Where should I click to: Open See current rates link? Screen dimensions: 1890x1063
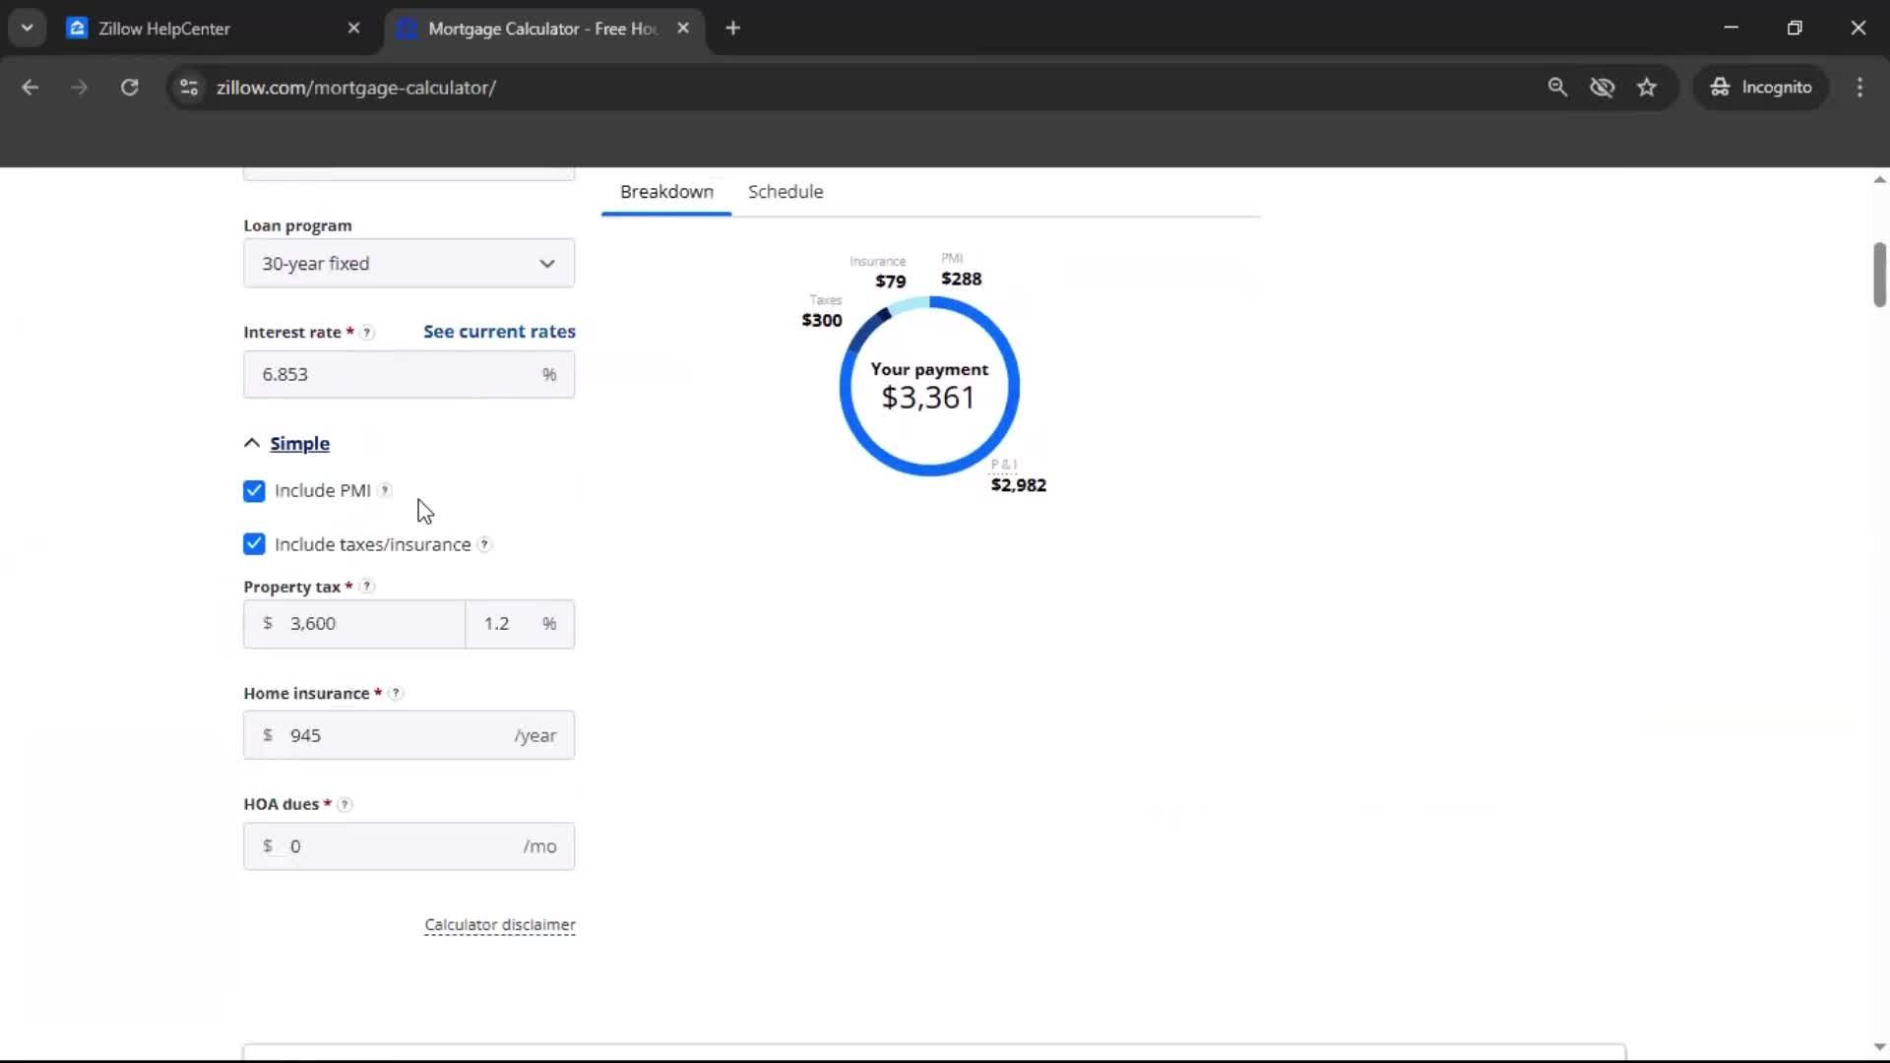coord(498,332)
